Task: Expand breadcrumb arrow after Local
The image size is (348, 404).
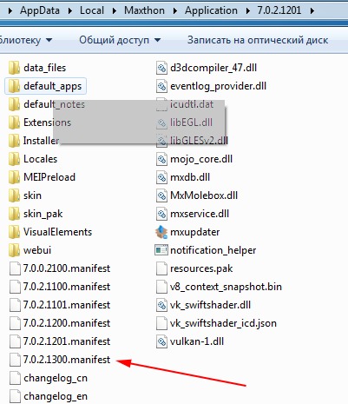Action: [x=115, y=11]
